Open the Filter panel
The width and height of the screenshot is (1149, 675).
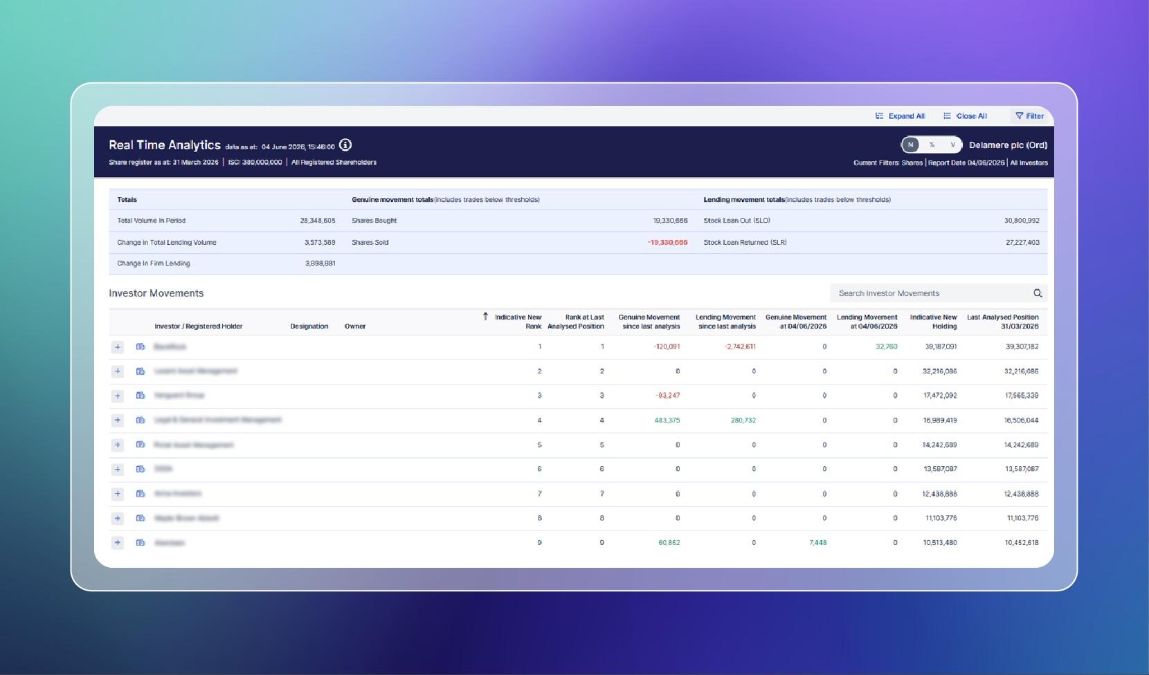tap(1029, 116)
